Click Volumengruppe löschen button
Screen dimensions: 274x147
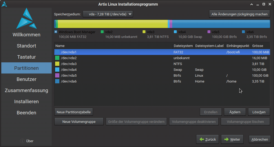245,122
